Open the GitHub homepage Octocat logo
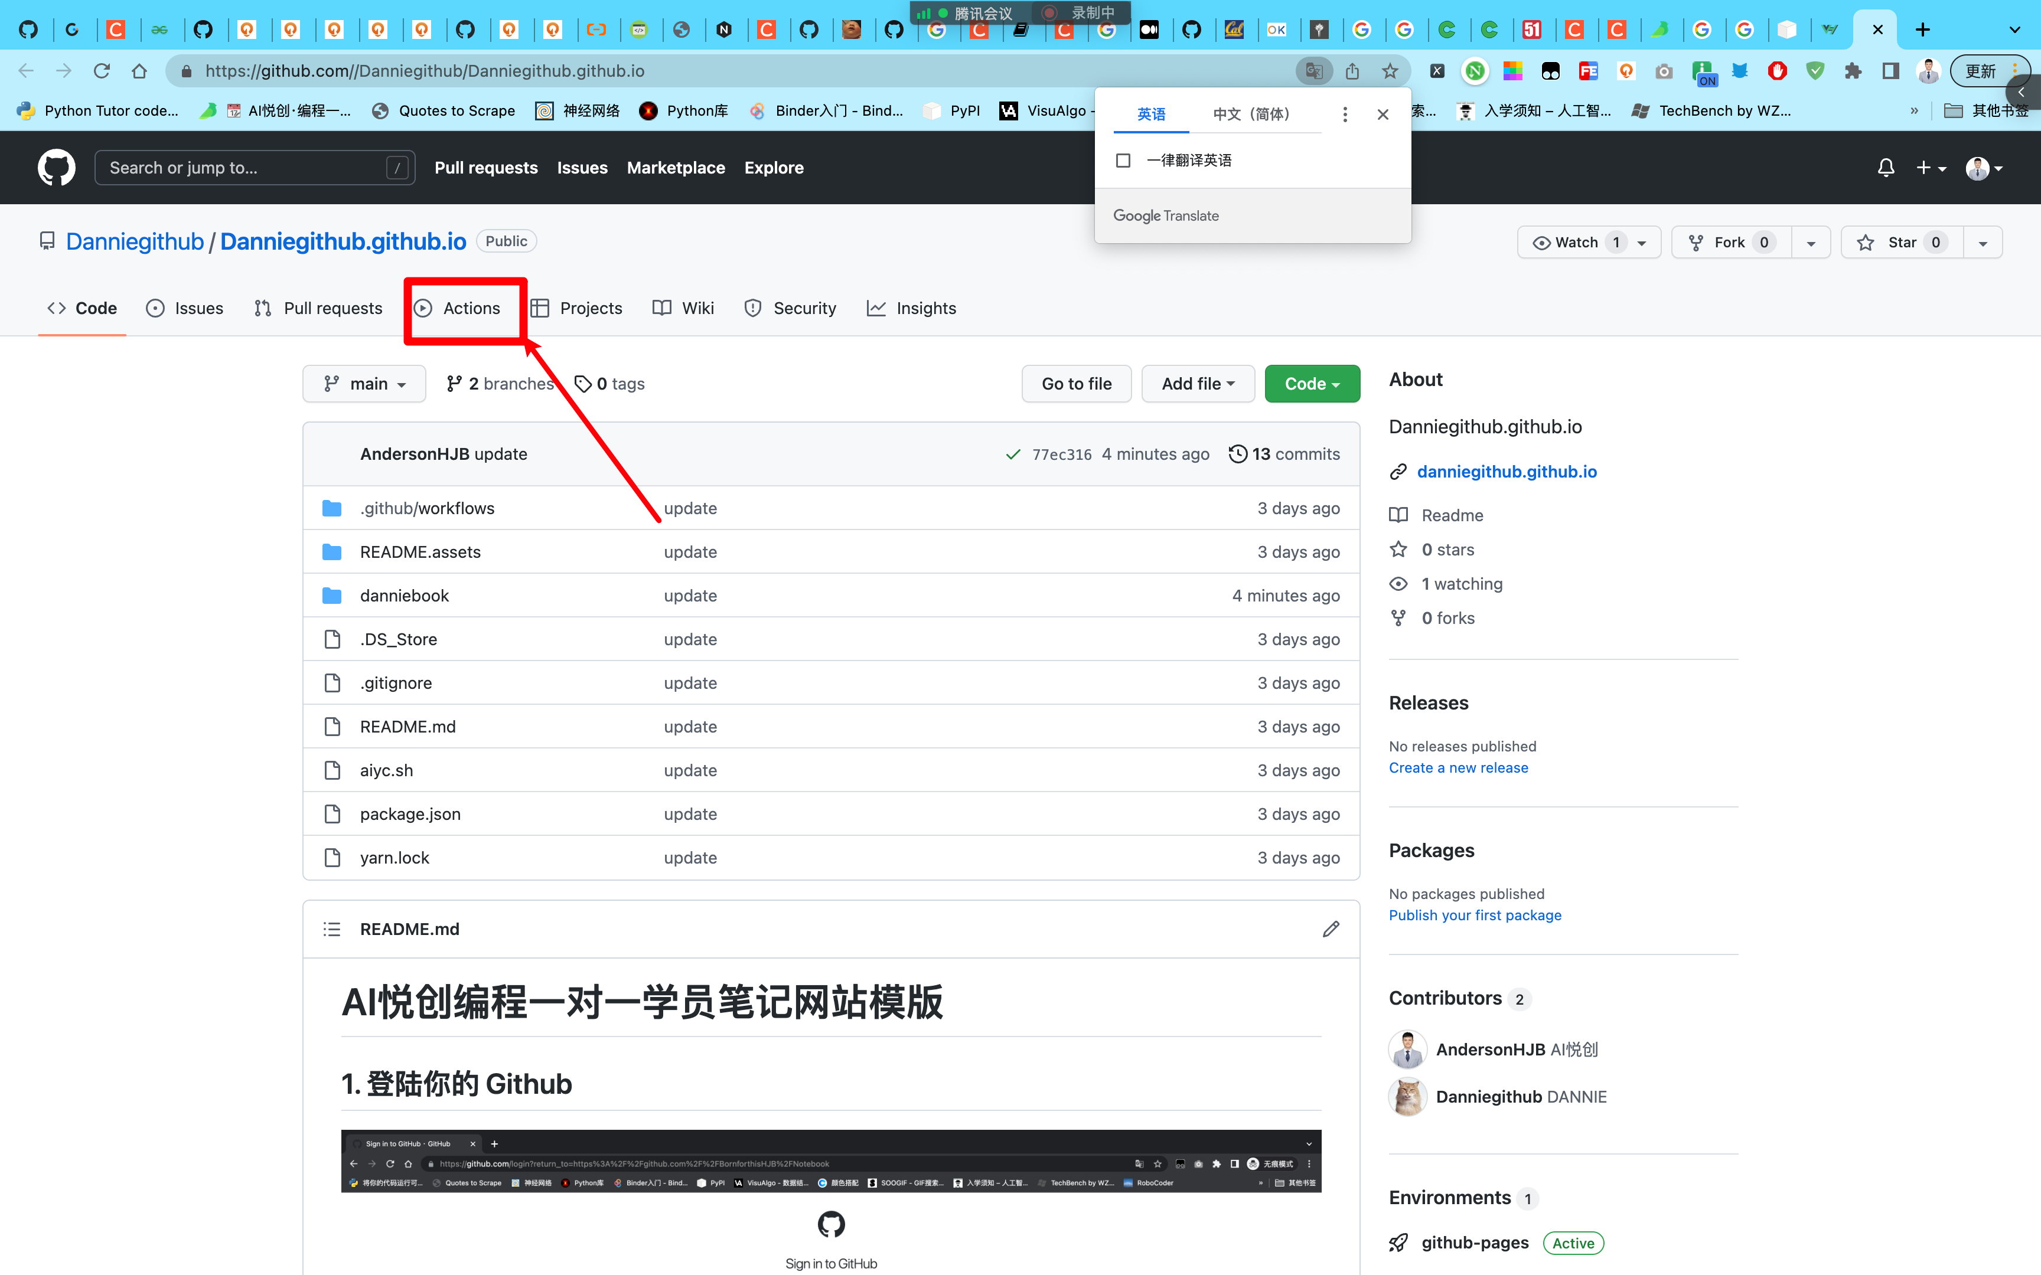The image size is (2041, 1275). pos(57,167)
